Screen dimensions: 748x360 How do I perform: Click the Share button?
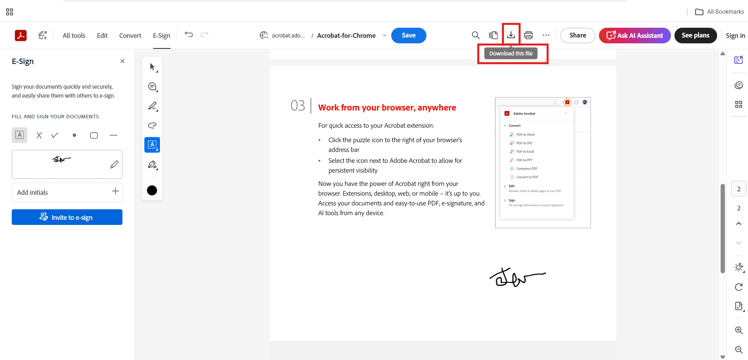point(578,36)
